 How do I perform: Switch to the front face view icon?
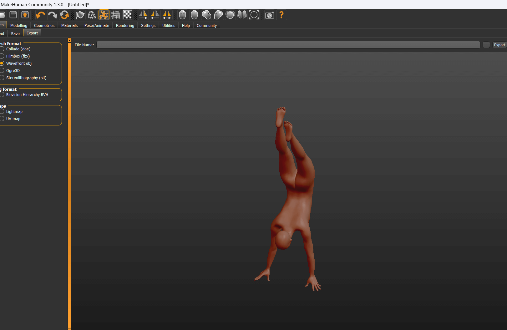click(183, 15)
